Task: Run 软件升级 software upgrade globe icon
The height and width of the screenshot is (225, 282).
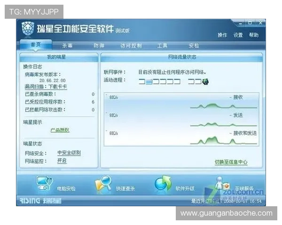Action: (x=163, y=183)
